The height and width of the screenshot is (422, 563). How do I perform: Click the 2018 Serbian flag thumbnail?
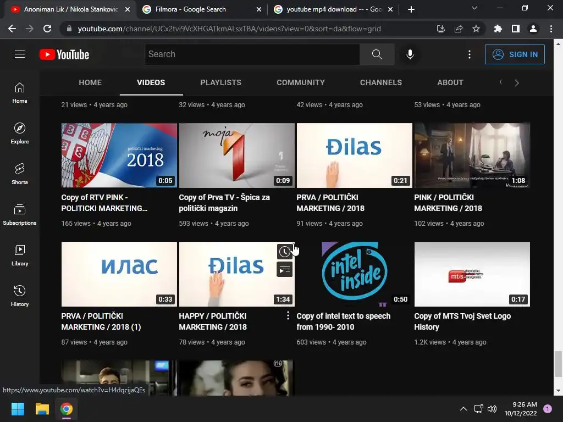click(x=119, y=156)
